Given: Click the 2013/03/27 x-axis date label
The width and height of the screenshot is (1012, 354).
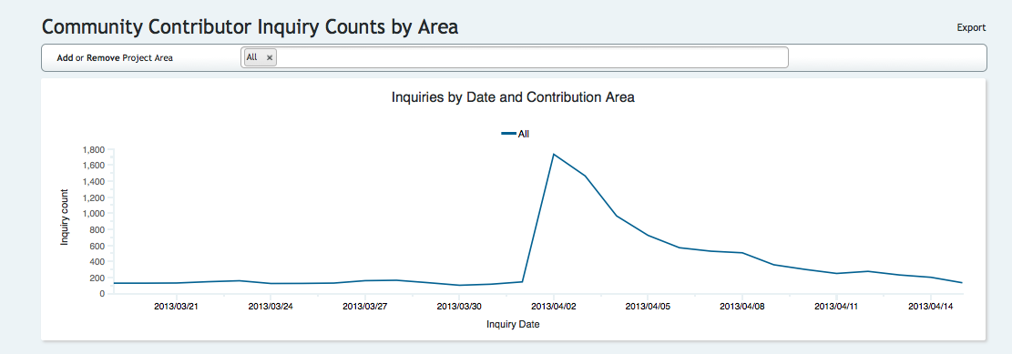Looking at the screenshot, I should [364, 307].
